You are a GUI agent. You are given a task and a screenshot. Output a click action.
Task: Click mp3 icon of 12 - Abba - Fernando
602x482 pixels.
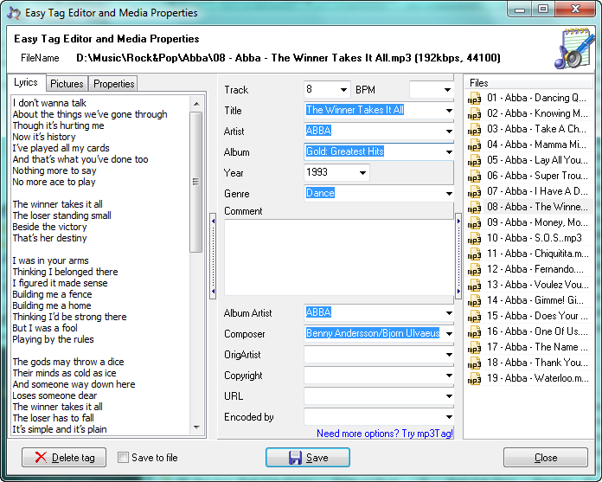[x=474, y=270]
